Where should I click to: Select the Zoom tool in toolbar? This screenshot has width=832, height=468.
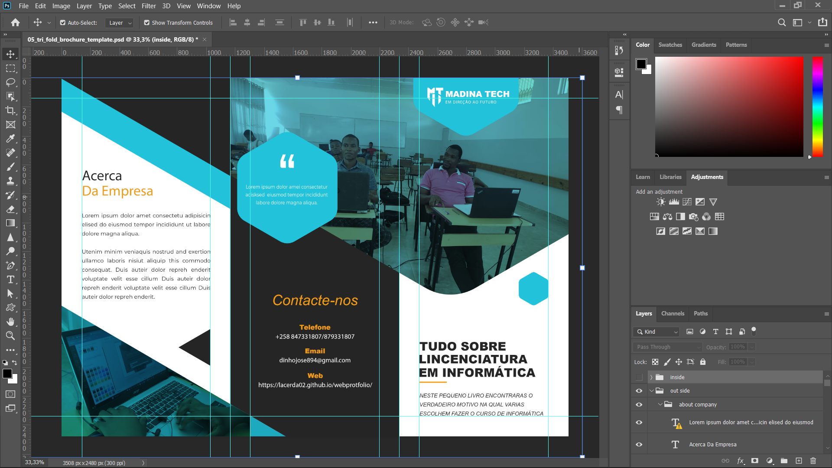click(10, 335)
